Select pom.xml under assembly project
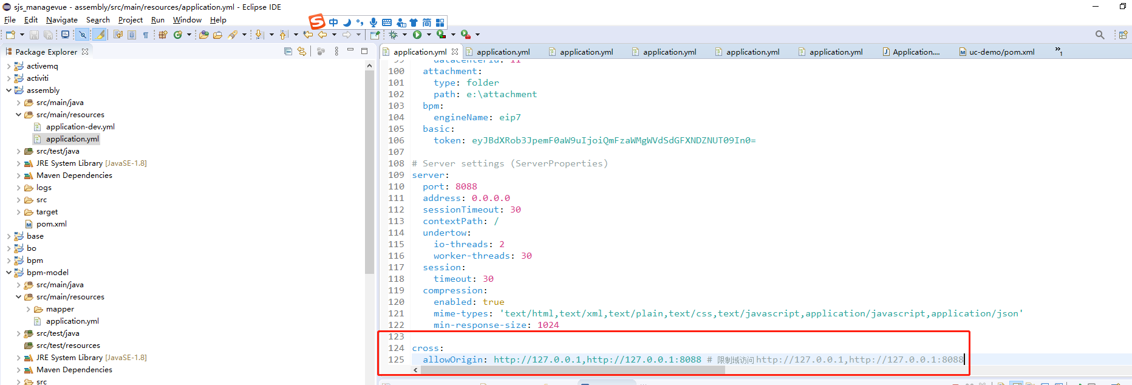 tap(51, 224)
